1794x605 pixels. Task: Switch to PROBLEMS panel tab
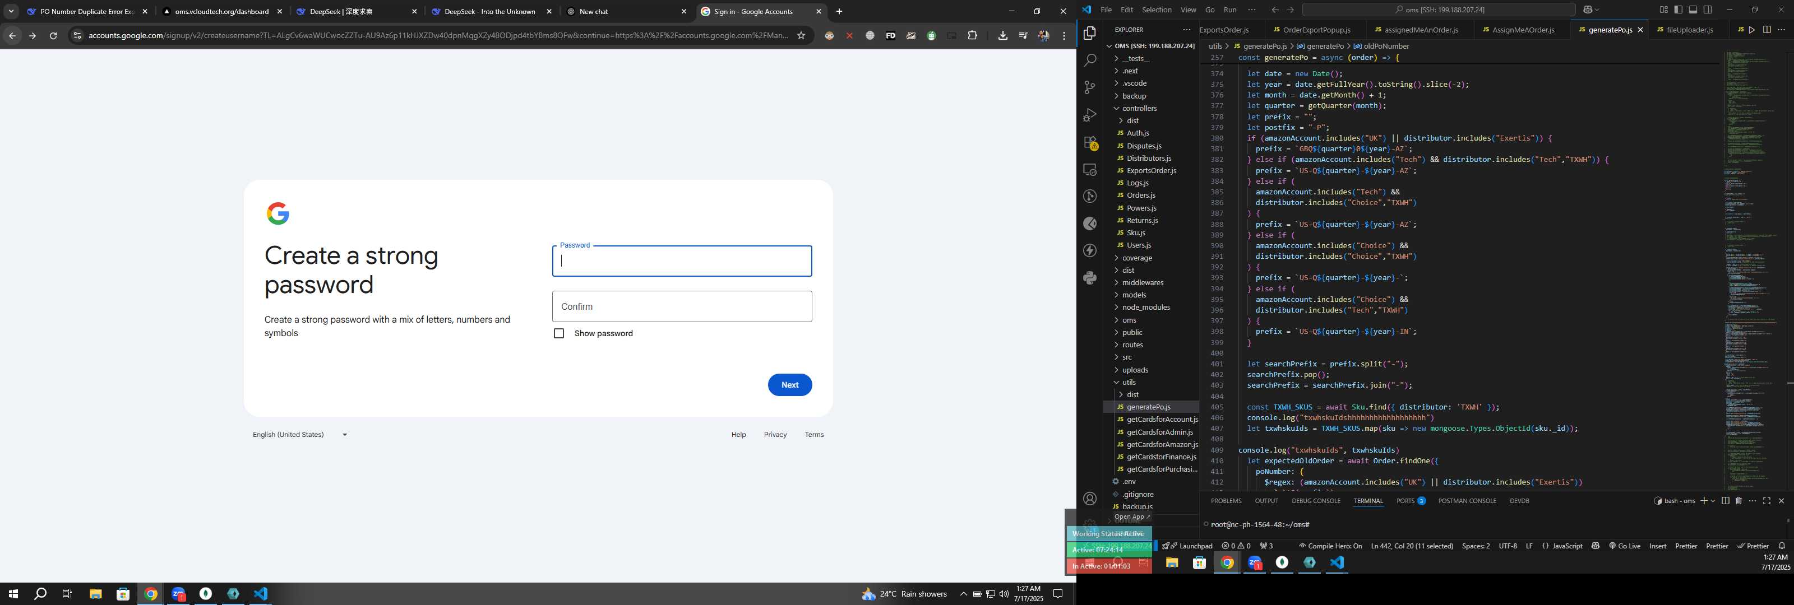tap(1226, 501)
